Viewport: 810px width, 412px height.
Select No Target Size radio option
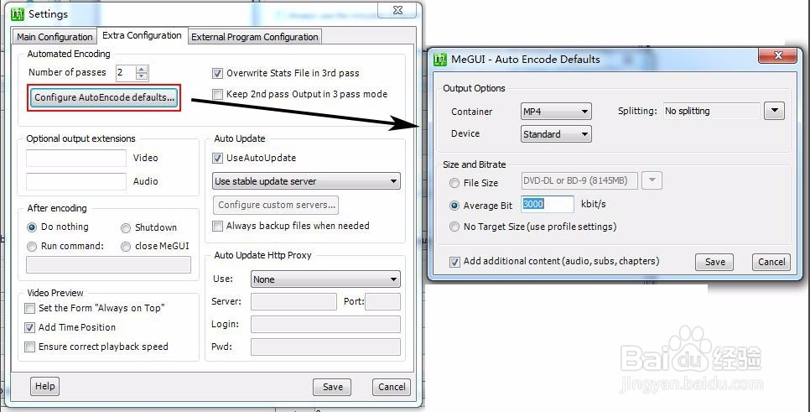pos(454,227)
